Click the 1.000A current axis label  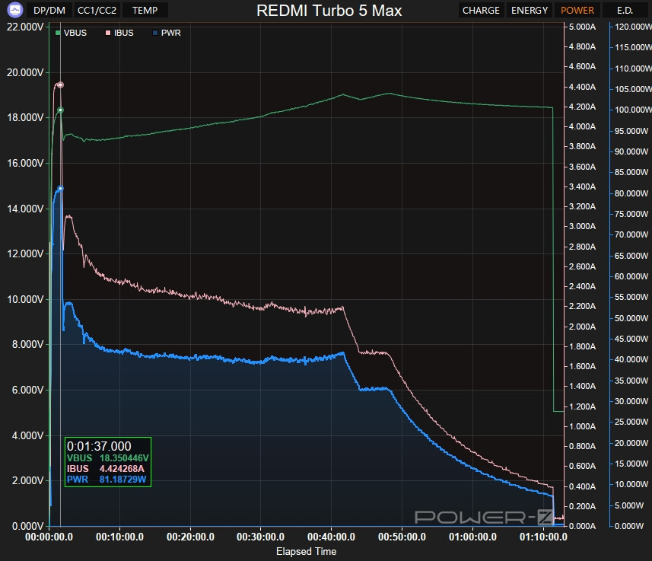[x=582, y=426]
